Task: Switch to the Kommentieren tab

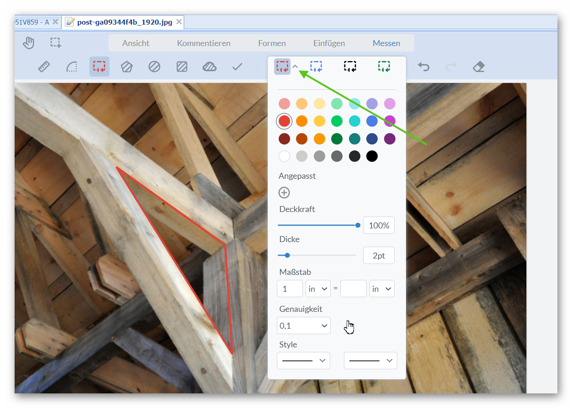Action: 203,43
